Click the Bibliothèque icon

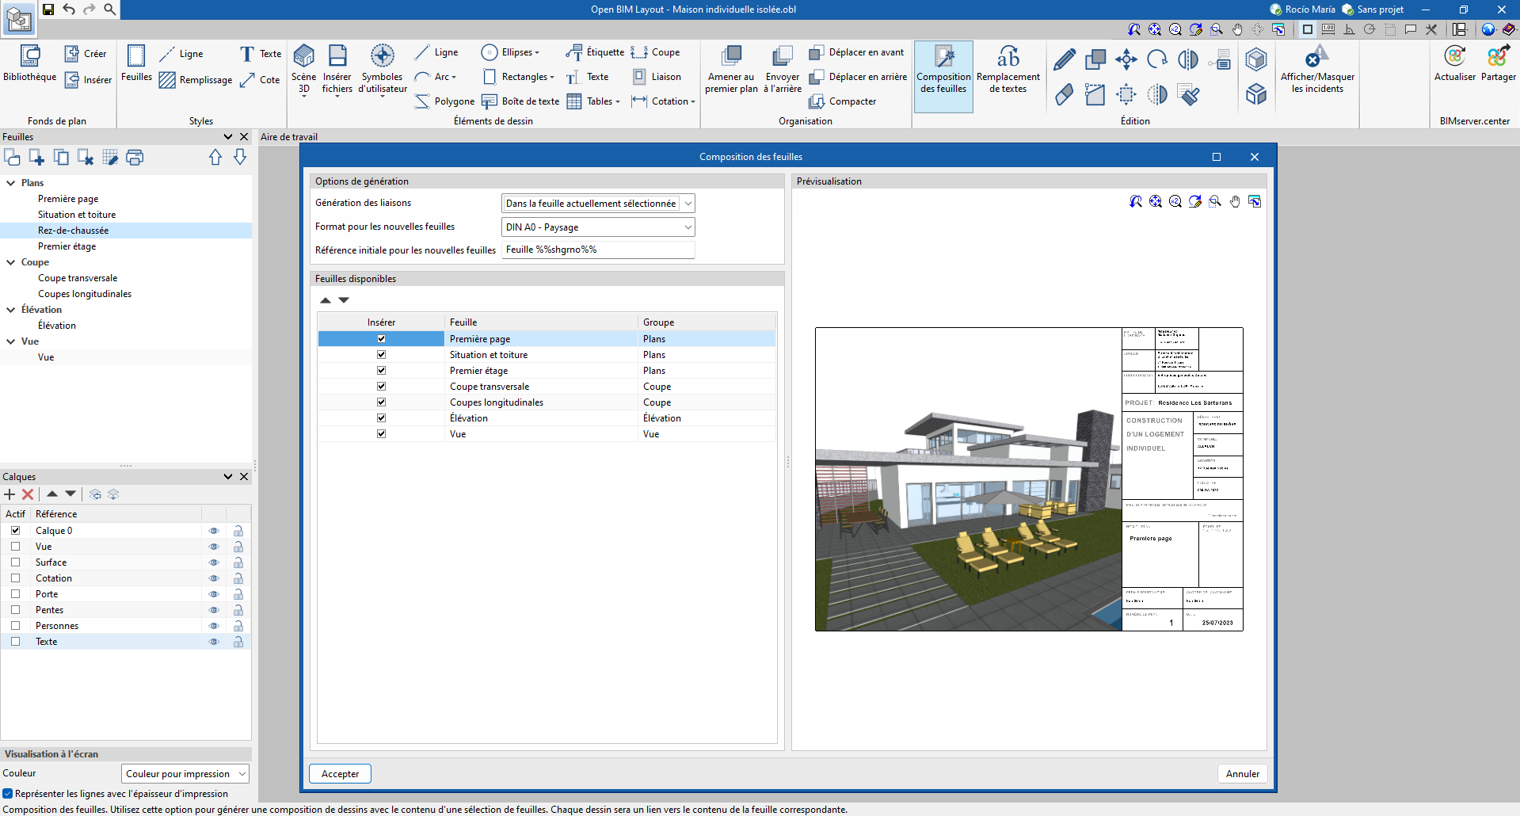tap(30, 57)
